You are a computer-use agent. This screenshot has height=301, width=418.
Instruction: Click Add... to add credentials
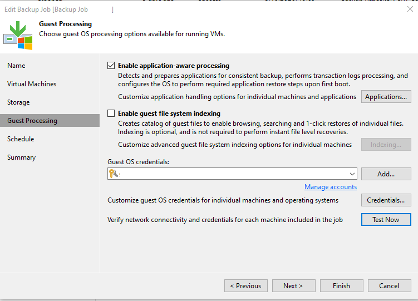click(x=386, y=174)
